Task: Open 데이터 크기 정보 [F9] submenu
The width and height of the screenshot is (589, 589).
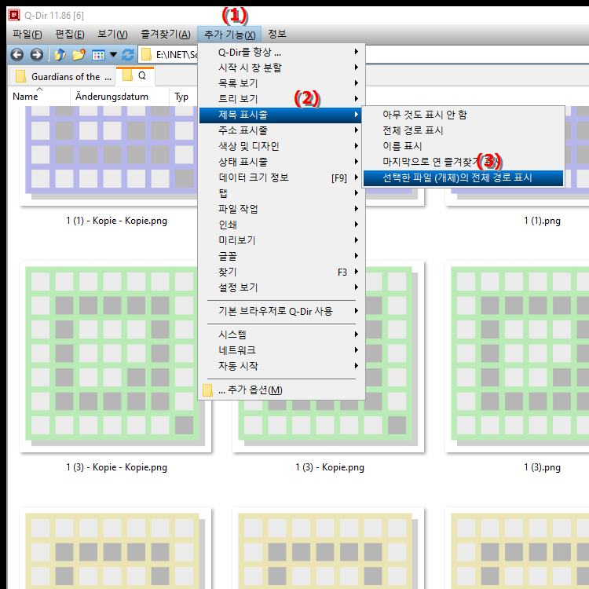Action: point(280,177)
